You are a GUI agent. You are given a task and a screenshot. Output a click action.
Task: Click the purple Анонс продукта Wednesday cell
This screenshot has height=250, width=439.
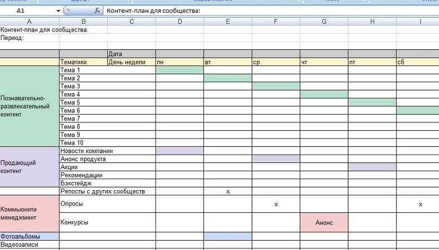[276, 159]
